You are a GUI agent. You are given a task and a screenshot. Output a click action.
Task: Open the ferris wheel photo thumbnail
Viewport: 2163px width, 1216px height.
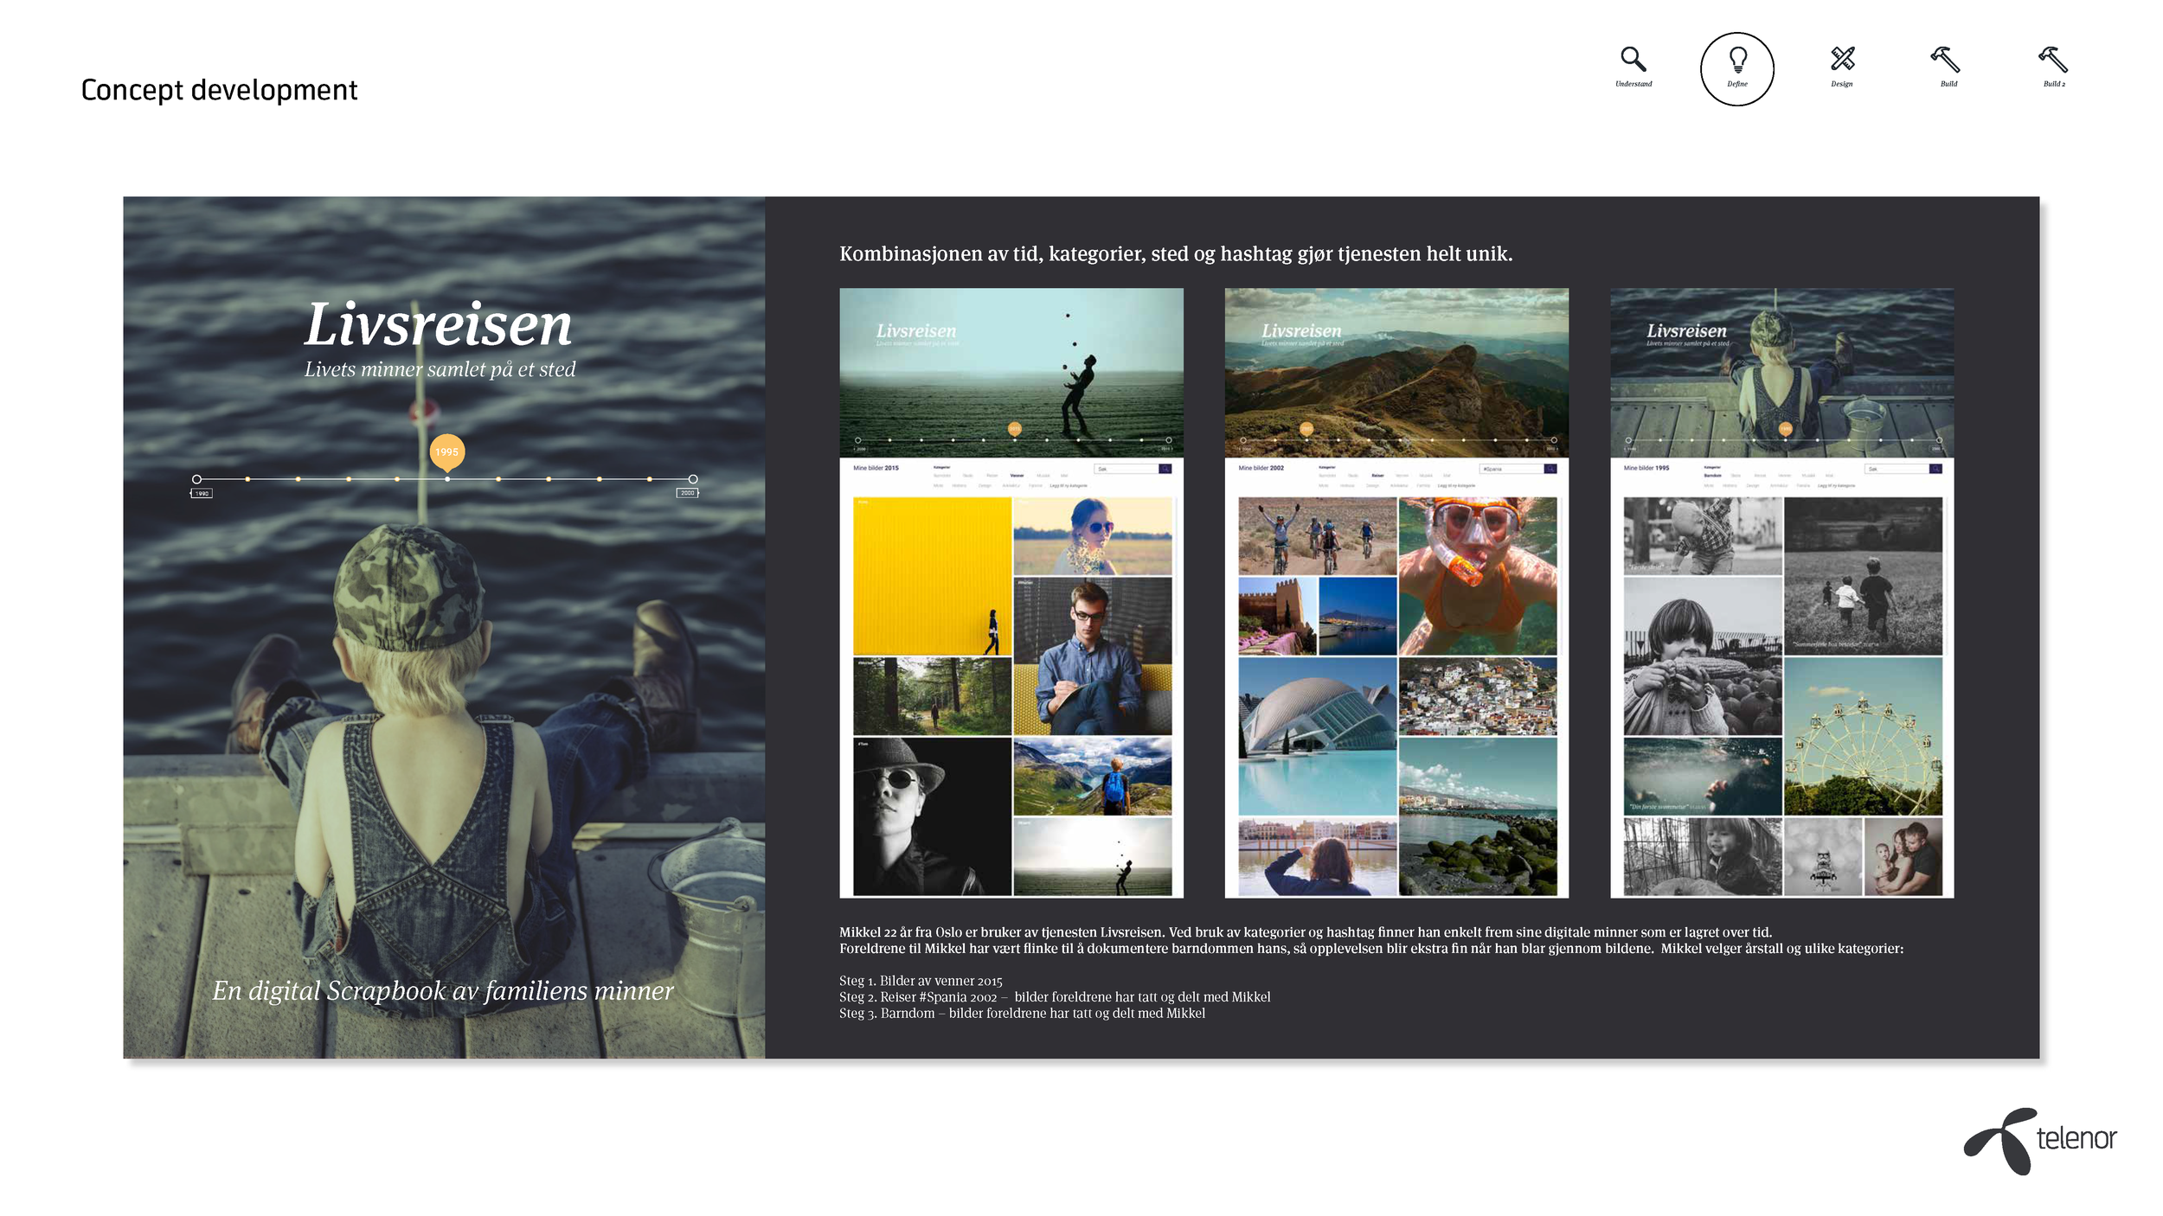click(x=1862, y=736)
